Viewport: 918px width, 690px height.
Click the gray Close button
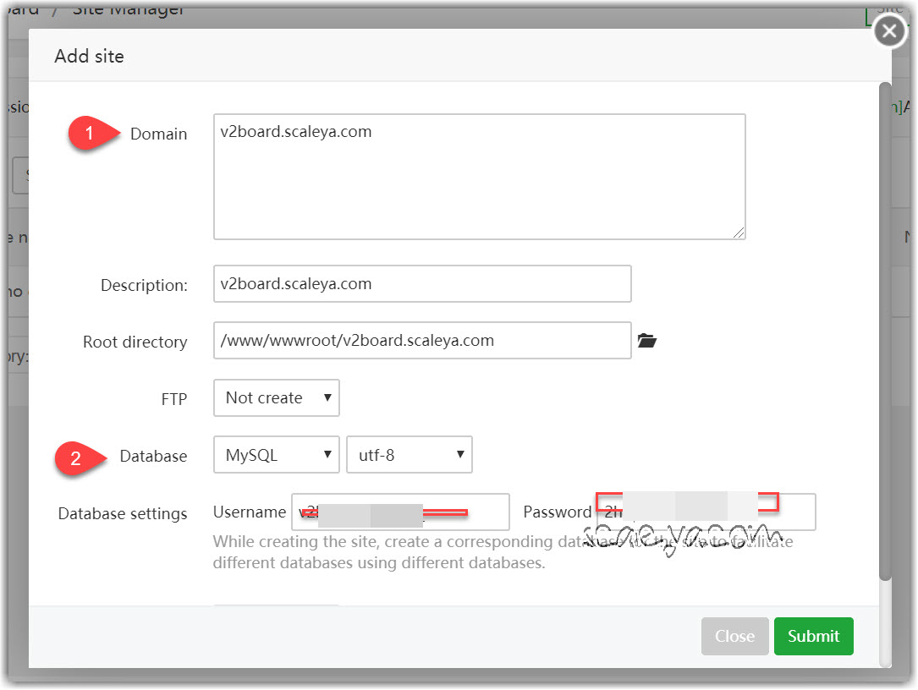[734, 637]
